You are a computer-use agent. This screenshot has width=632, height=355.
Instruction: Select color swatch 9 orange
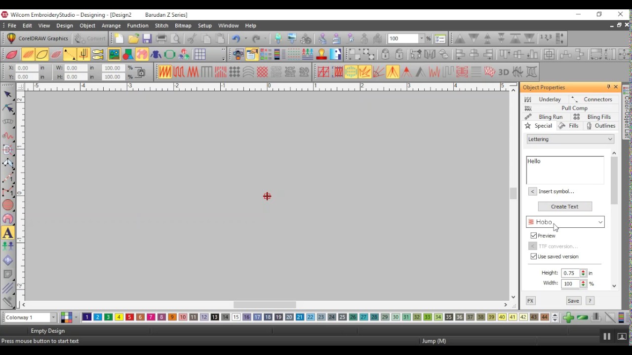click(x=172, y=317)
